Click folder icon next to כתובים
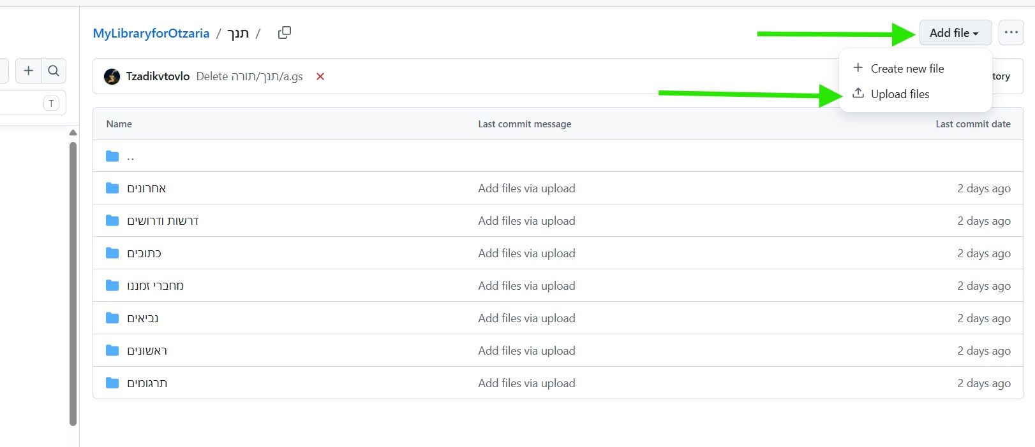The width and height of the screenshot is (1035, 447). click(x=112, y=253)
